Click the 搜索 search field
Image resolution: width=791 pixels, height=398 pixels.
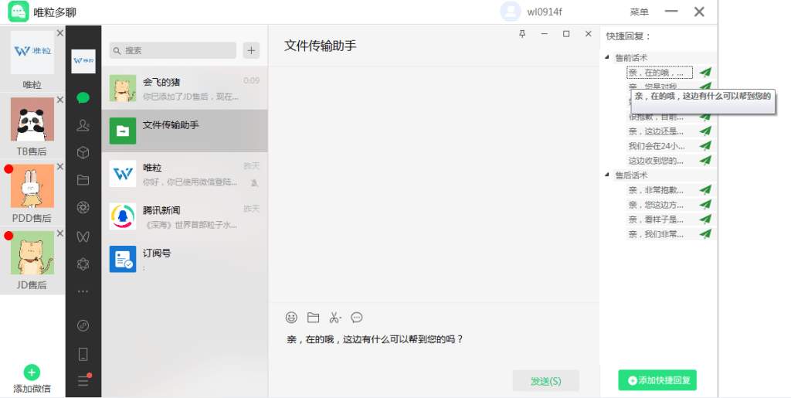pos(173,50)
